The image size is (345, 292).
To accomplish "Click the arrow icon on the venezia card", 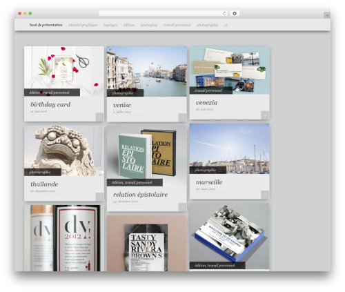I will tap(265, 115).
